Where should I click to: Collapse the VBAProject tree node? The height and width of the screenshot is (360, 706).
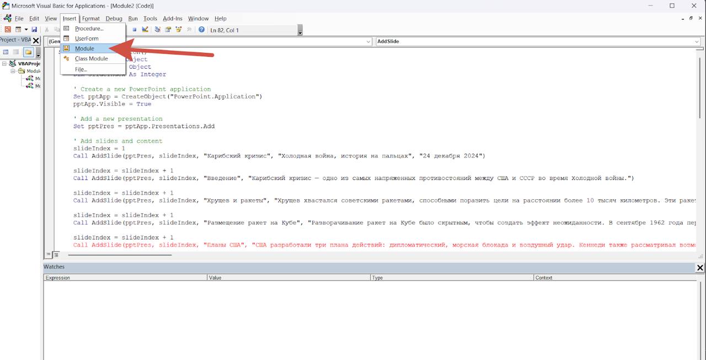click(4, 63)
